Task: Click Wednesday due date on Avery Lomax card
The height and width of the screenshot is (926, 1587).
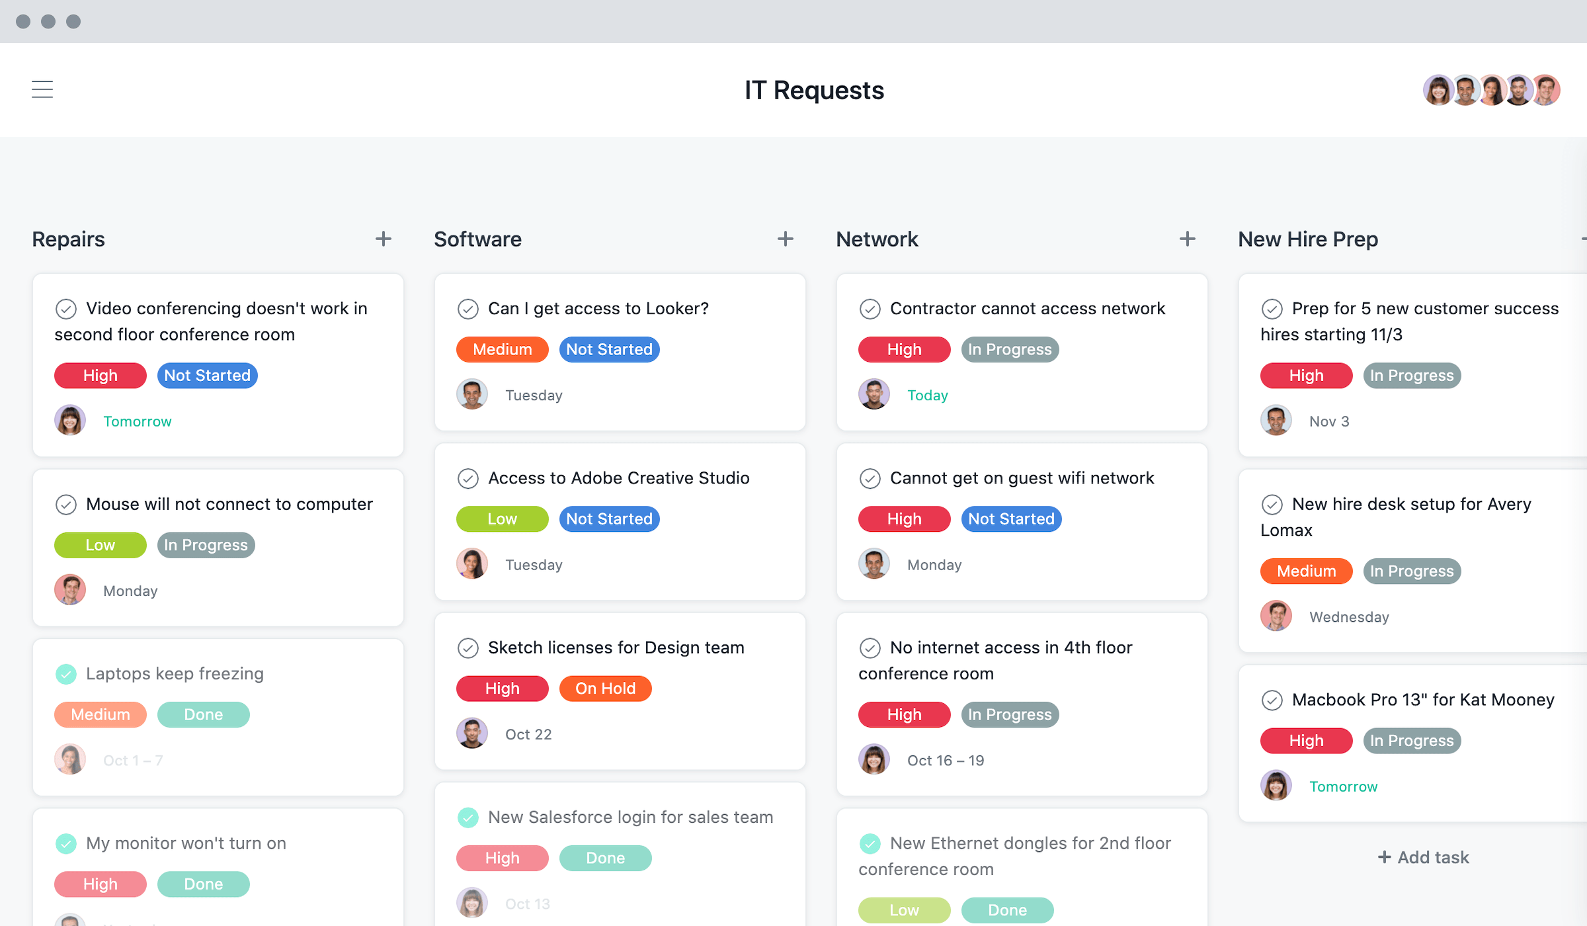Action: pos(1349,617)
